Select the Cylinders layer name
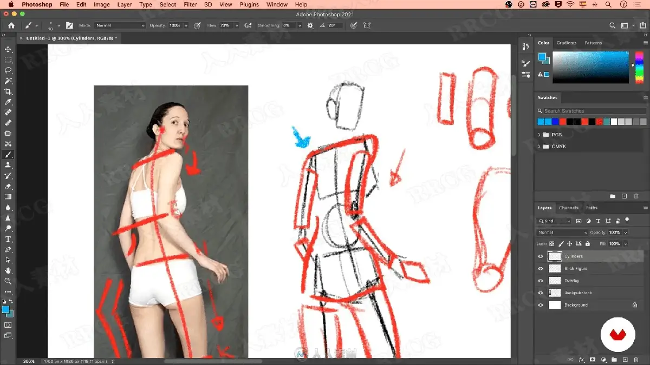Viewport: 650px width, 365px height. click(x=574, y=256)
